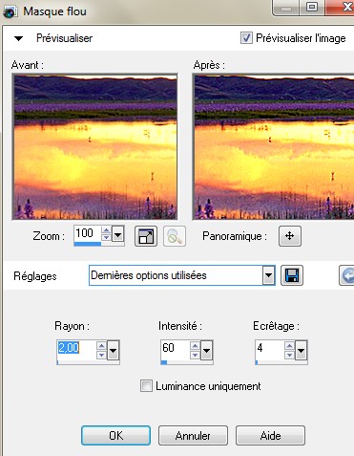Click the magnifier reset zoom icon
This screenshot has height=456, width=354.
coord(175,236)
